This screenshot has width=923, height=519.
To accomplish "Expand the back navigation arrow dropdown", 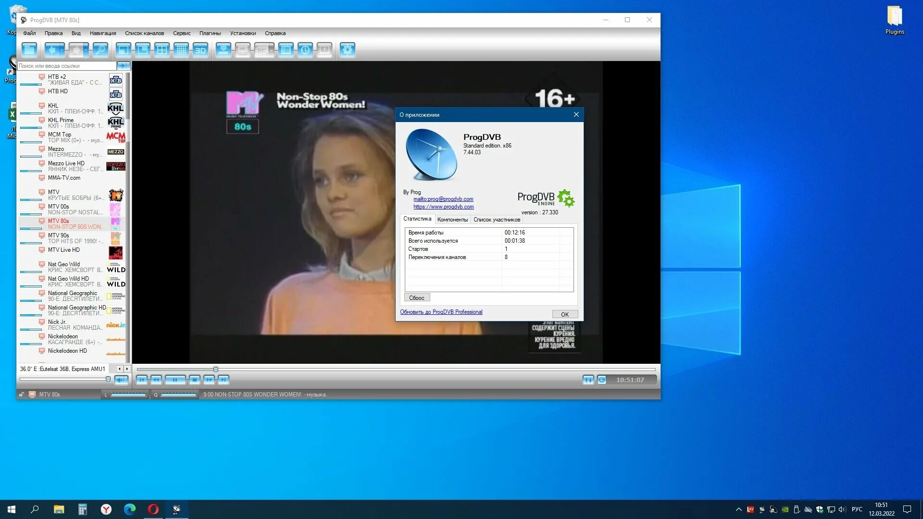I will [62, 50].
